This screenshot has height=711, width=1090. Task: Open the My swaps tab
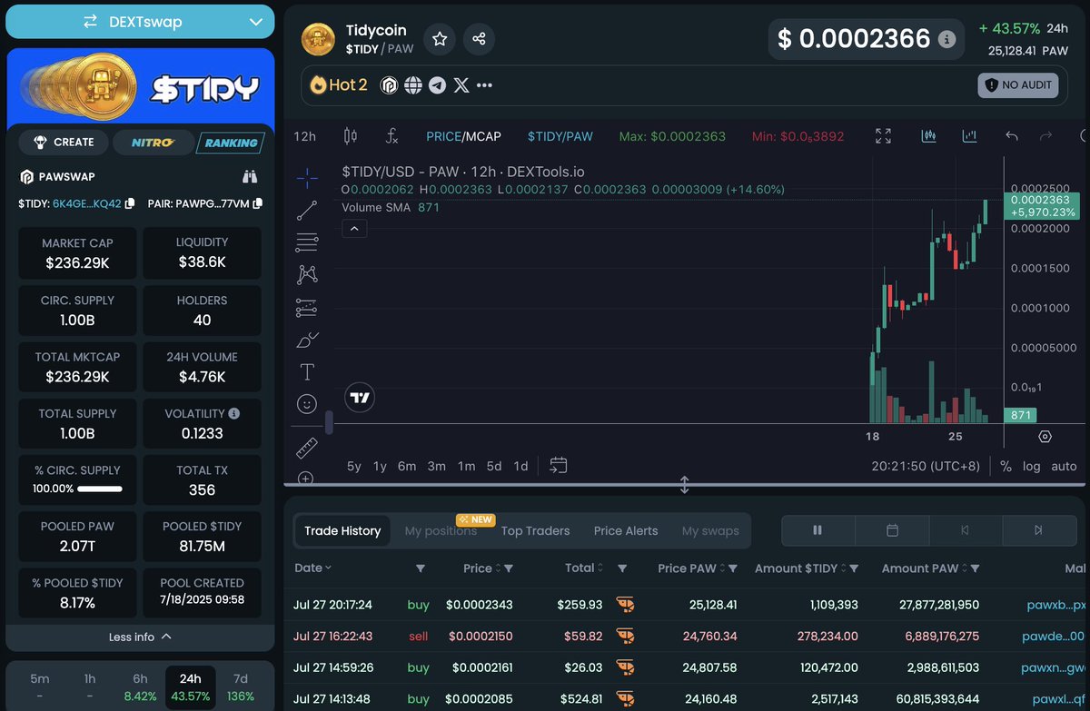pos(710,530)
